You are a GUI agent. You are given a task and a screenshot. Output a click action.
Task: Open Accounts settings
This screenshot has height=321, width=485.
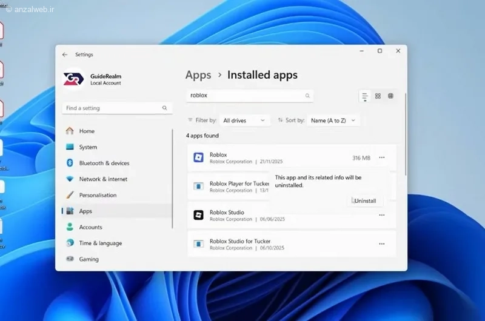(x=117, y=227)
